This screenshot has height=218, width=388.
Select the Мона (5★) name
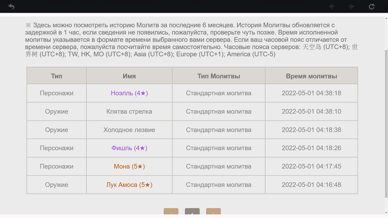pos(129,167)
